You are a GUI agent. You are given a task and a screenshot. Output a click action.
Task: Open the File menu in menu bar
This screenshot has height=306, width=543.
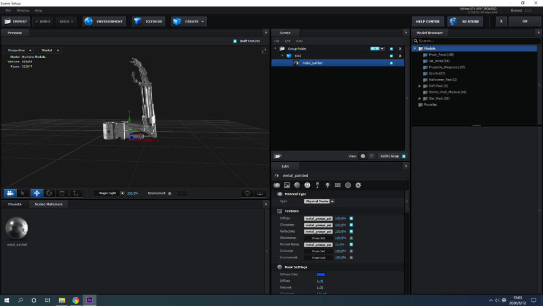[9, 11]
